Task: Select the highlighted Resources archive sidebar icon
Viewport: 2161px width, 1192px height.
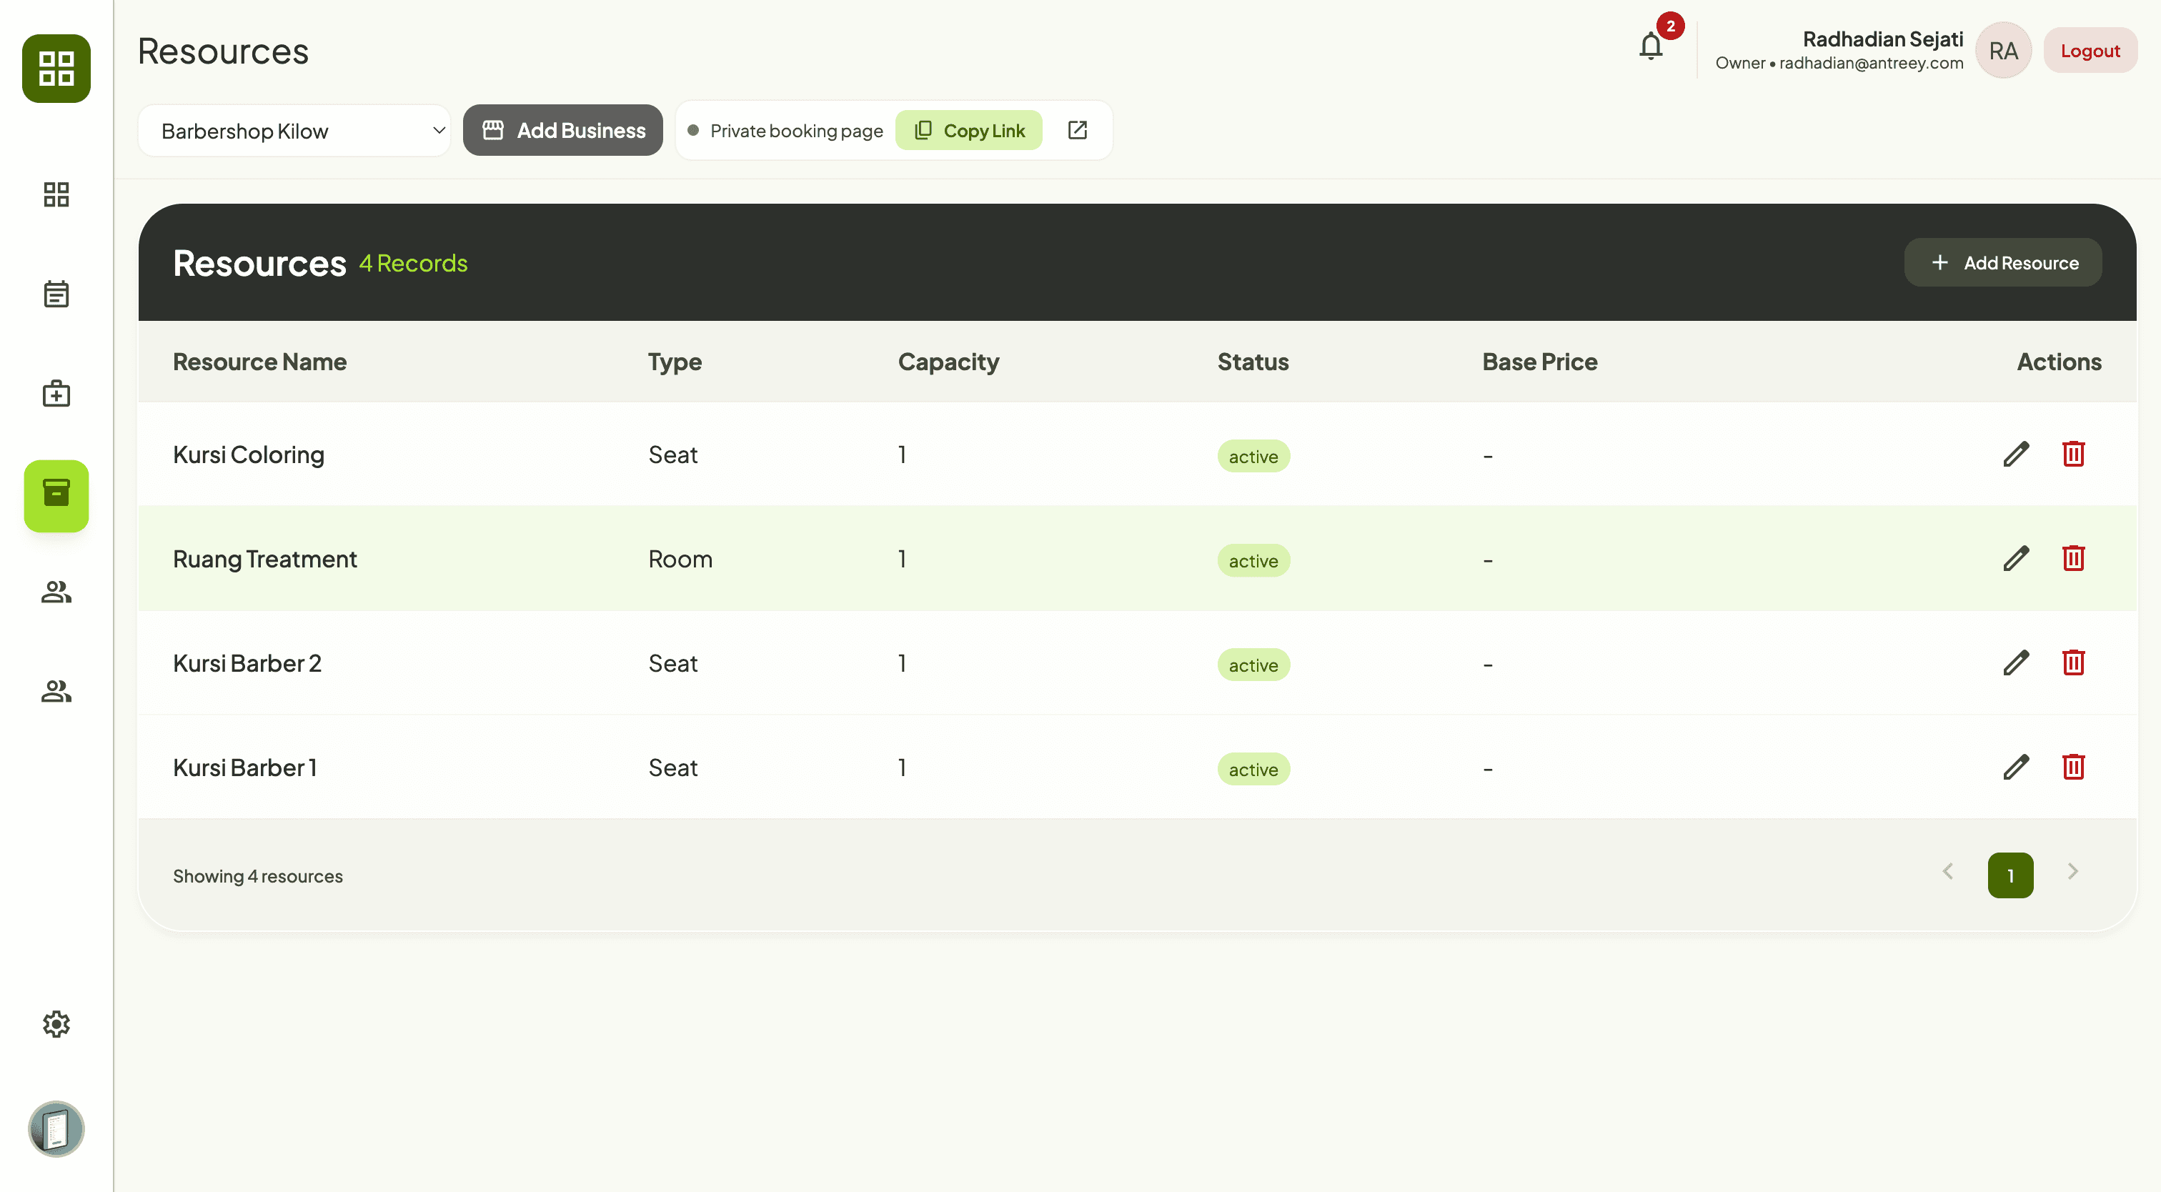Action: click(x=56, y=495)
